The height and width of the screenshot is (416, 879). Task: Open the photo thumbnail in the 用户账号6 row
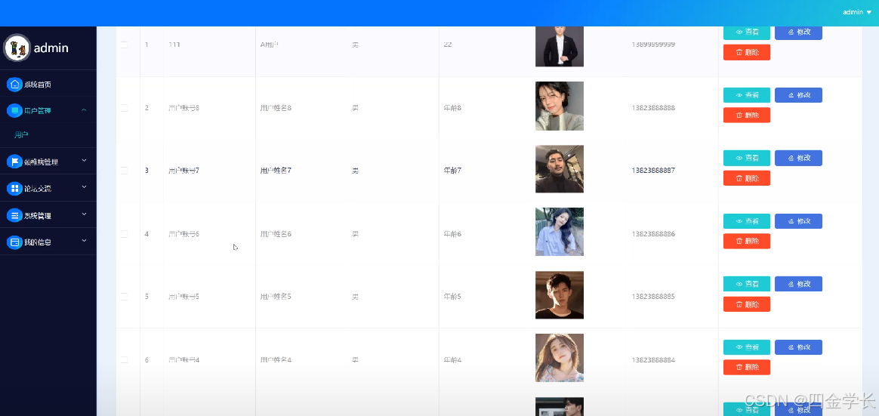click(560, 232)
